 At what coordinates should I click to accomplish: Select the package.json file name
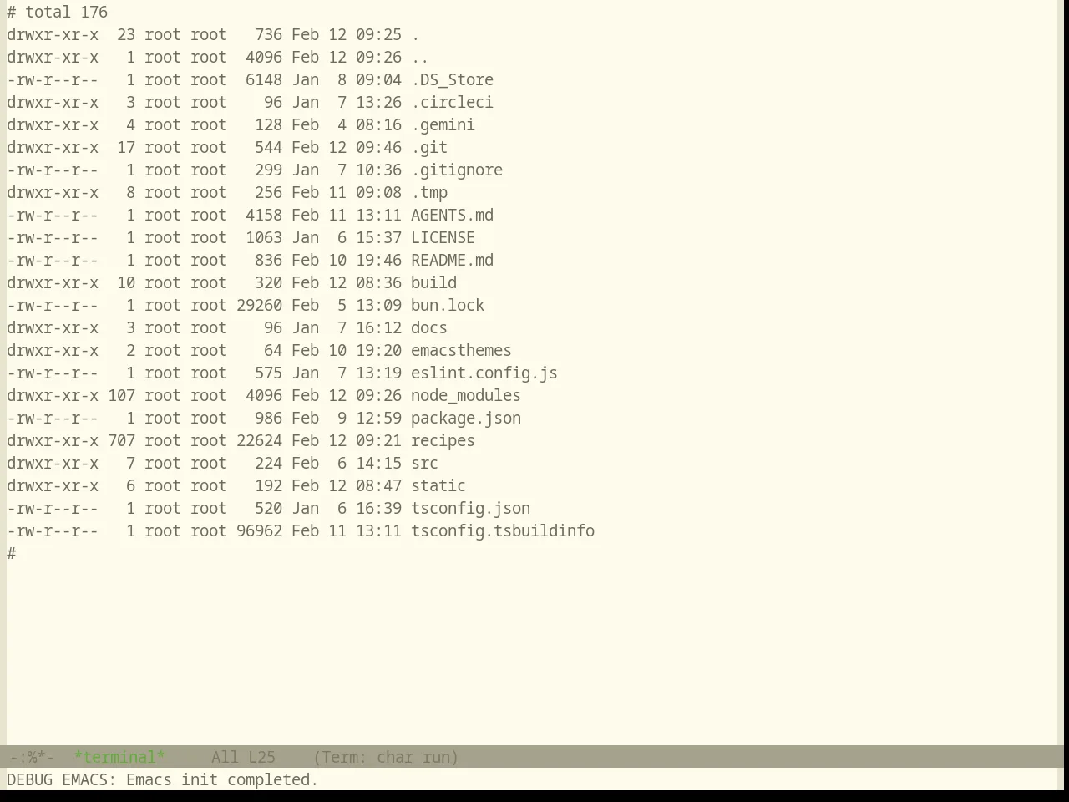pos(466,418)
